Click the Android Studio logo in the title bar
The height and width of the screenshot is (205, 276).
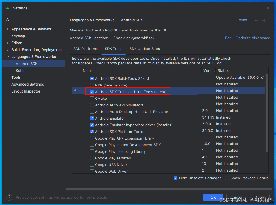click(x=7, y=8)
